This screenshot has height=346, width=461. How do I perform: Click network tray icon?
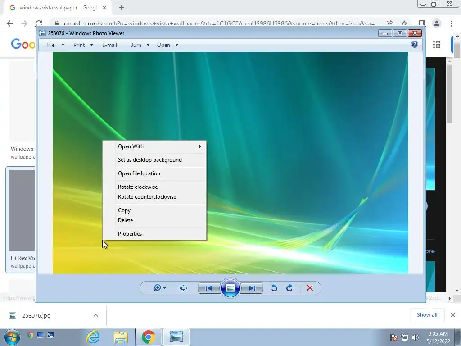[x=405, y=337]
